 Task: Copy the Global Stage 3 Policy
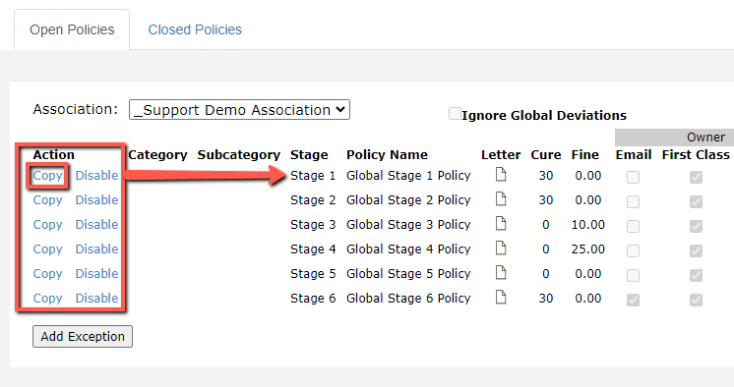click(x=48, y=225)
